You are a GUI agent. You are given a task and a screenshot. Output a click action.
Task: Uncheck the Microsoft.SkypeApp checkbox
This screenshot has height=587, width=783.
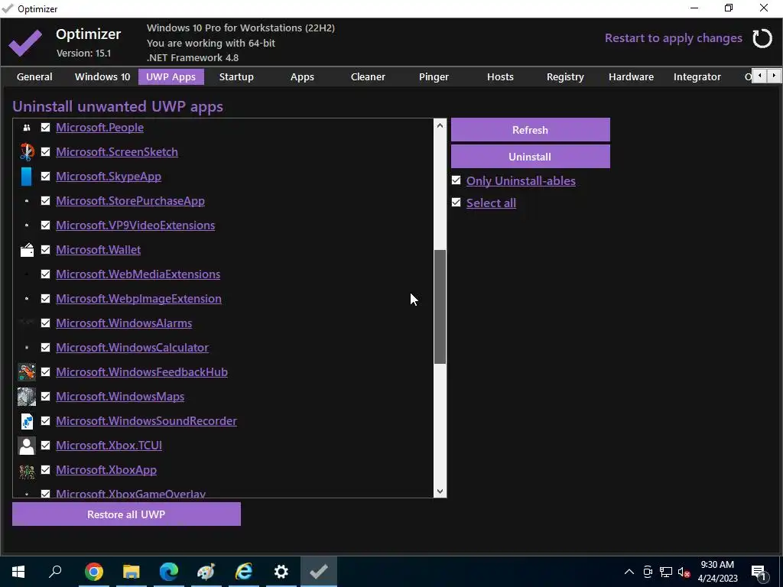[45, 177]
